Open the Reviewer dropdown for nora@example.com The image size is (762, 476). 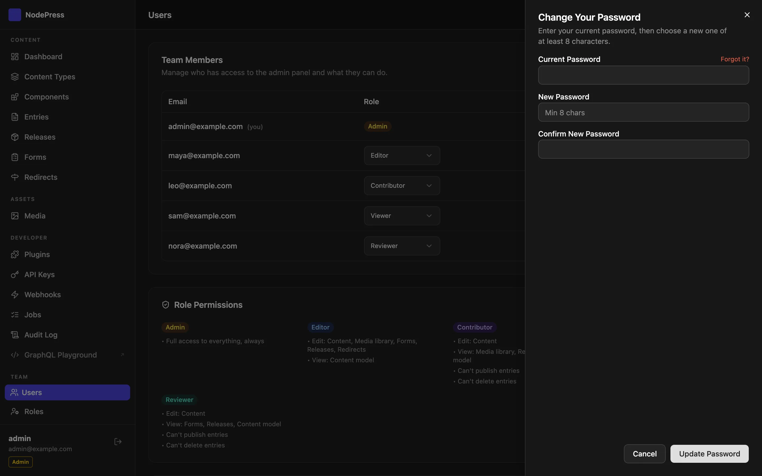tap(402, 246)
